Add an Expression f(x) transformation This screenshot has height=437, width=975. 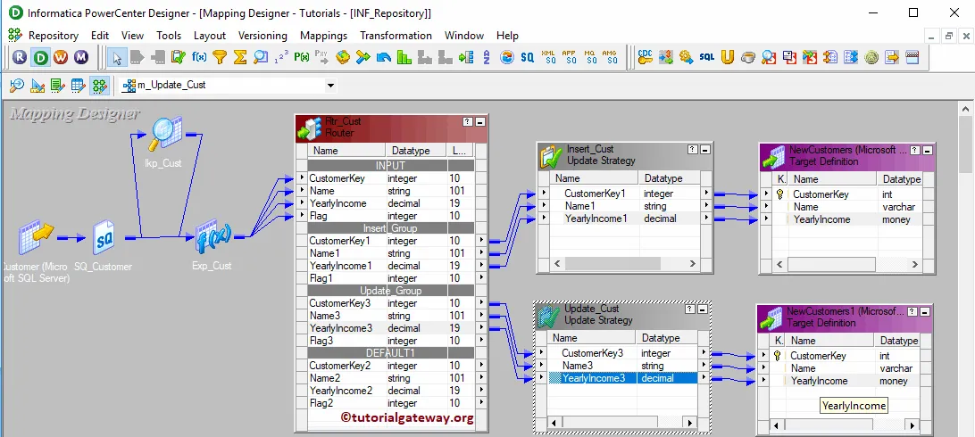(199, 58)
